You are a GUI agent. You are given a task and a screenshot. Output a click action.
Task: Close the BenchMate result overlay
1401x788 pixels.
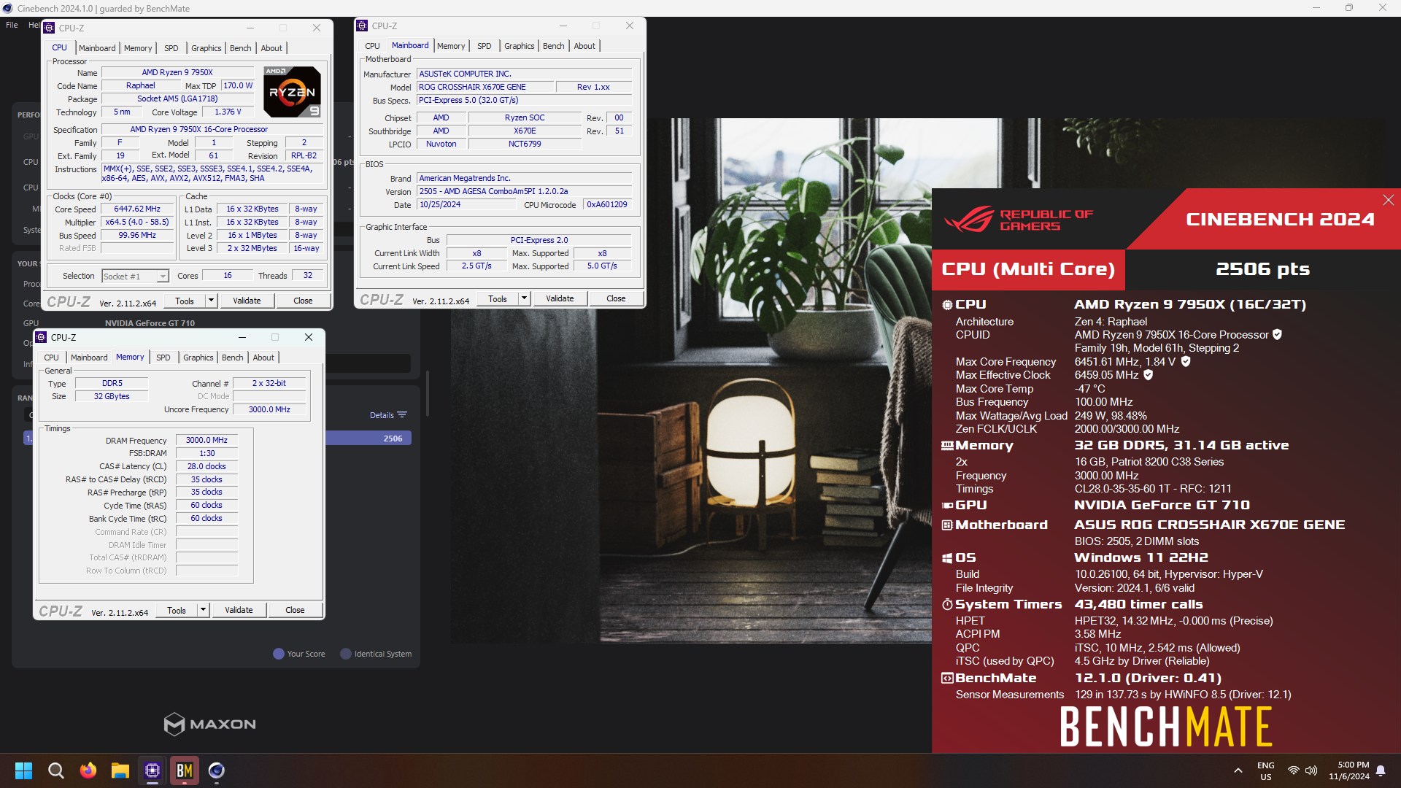point(1388,200)
